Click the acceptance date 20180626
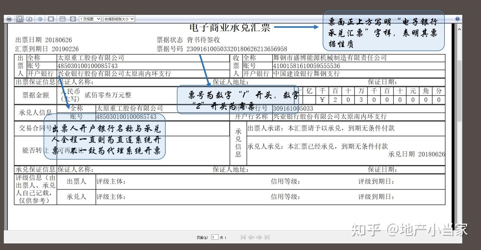The height and width of the screenshot is (250, 481). (432, 154)
